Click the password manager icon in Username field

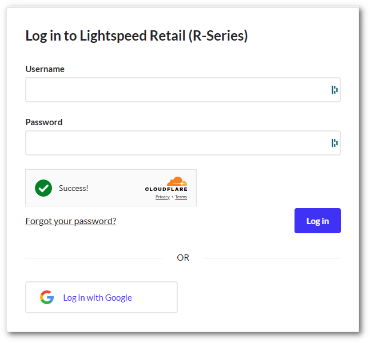[335, 90]
